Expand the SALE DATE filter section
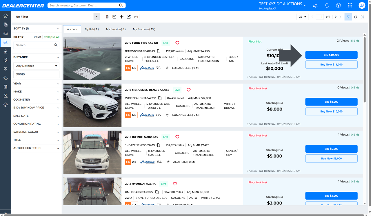 point(36,116)
